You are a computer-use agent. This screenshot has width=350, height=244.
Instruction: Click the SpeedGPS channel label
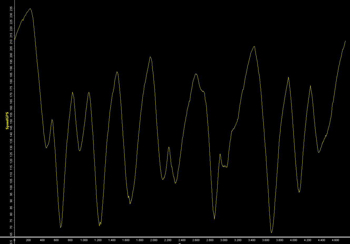pyautogui.click(x=7, y=121)
